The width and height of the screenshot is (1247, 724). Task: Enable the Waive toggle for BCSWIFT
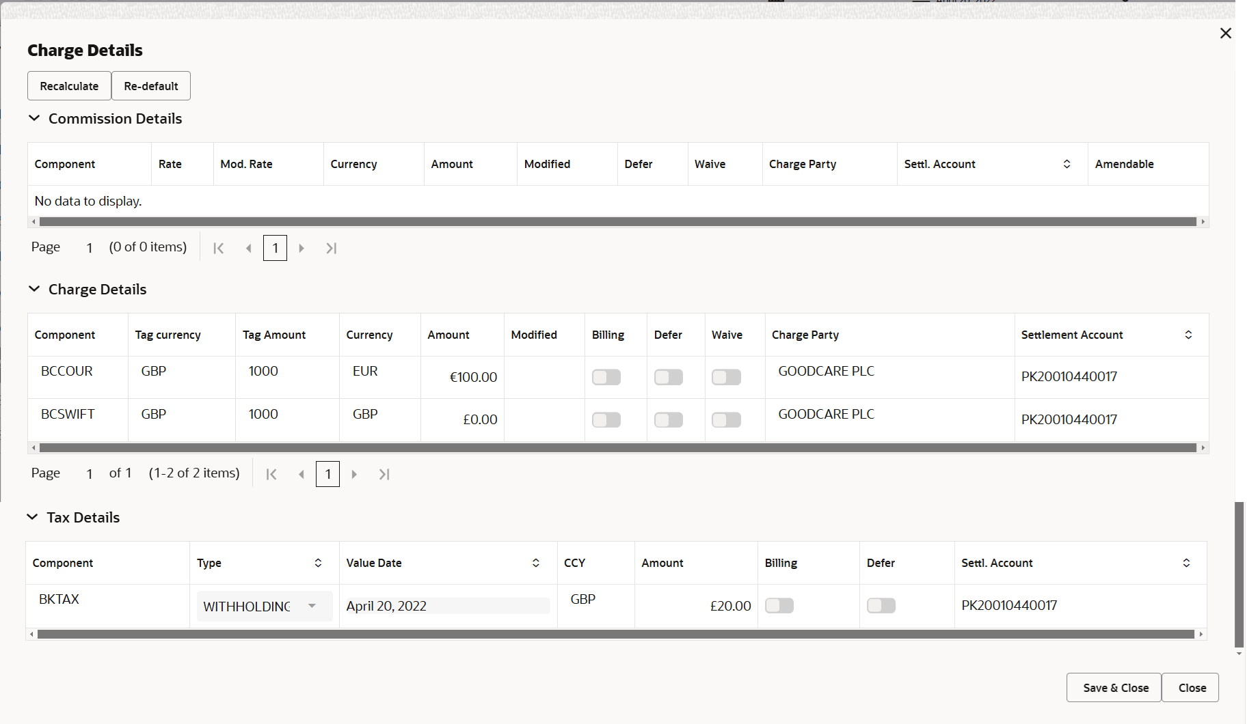point(726,419)
